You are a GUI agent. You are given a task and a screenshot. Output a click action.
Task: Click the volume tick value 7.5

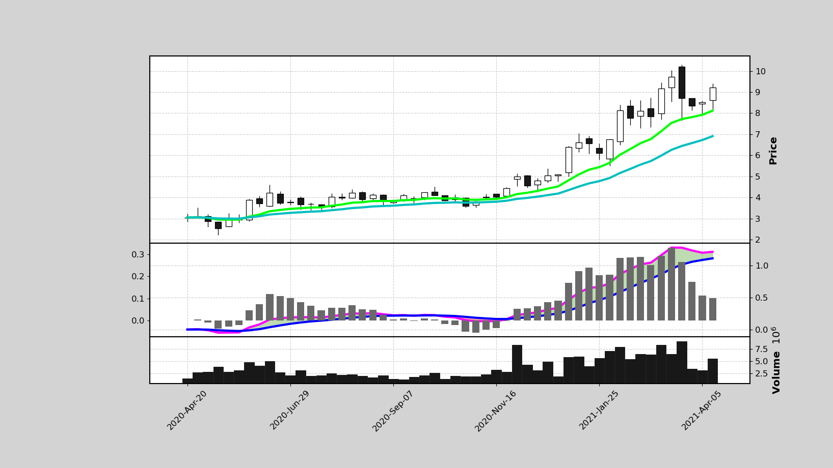click(762, 349)
